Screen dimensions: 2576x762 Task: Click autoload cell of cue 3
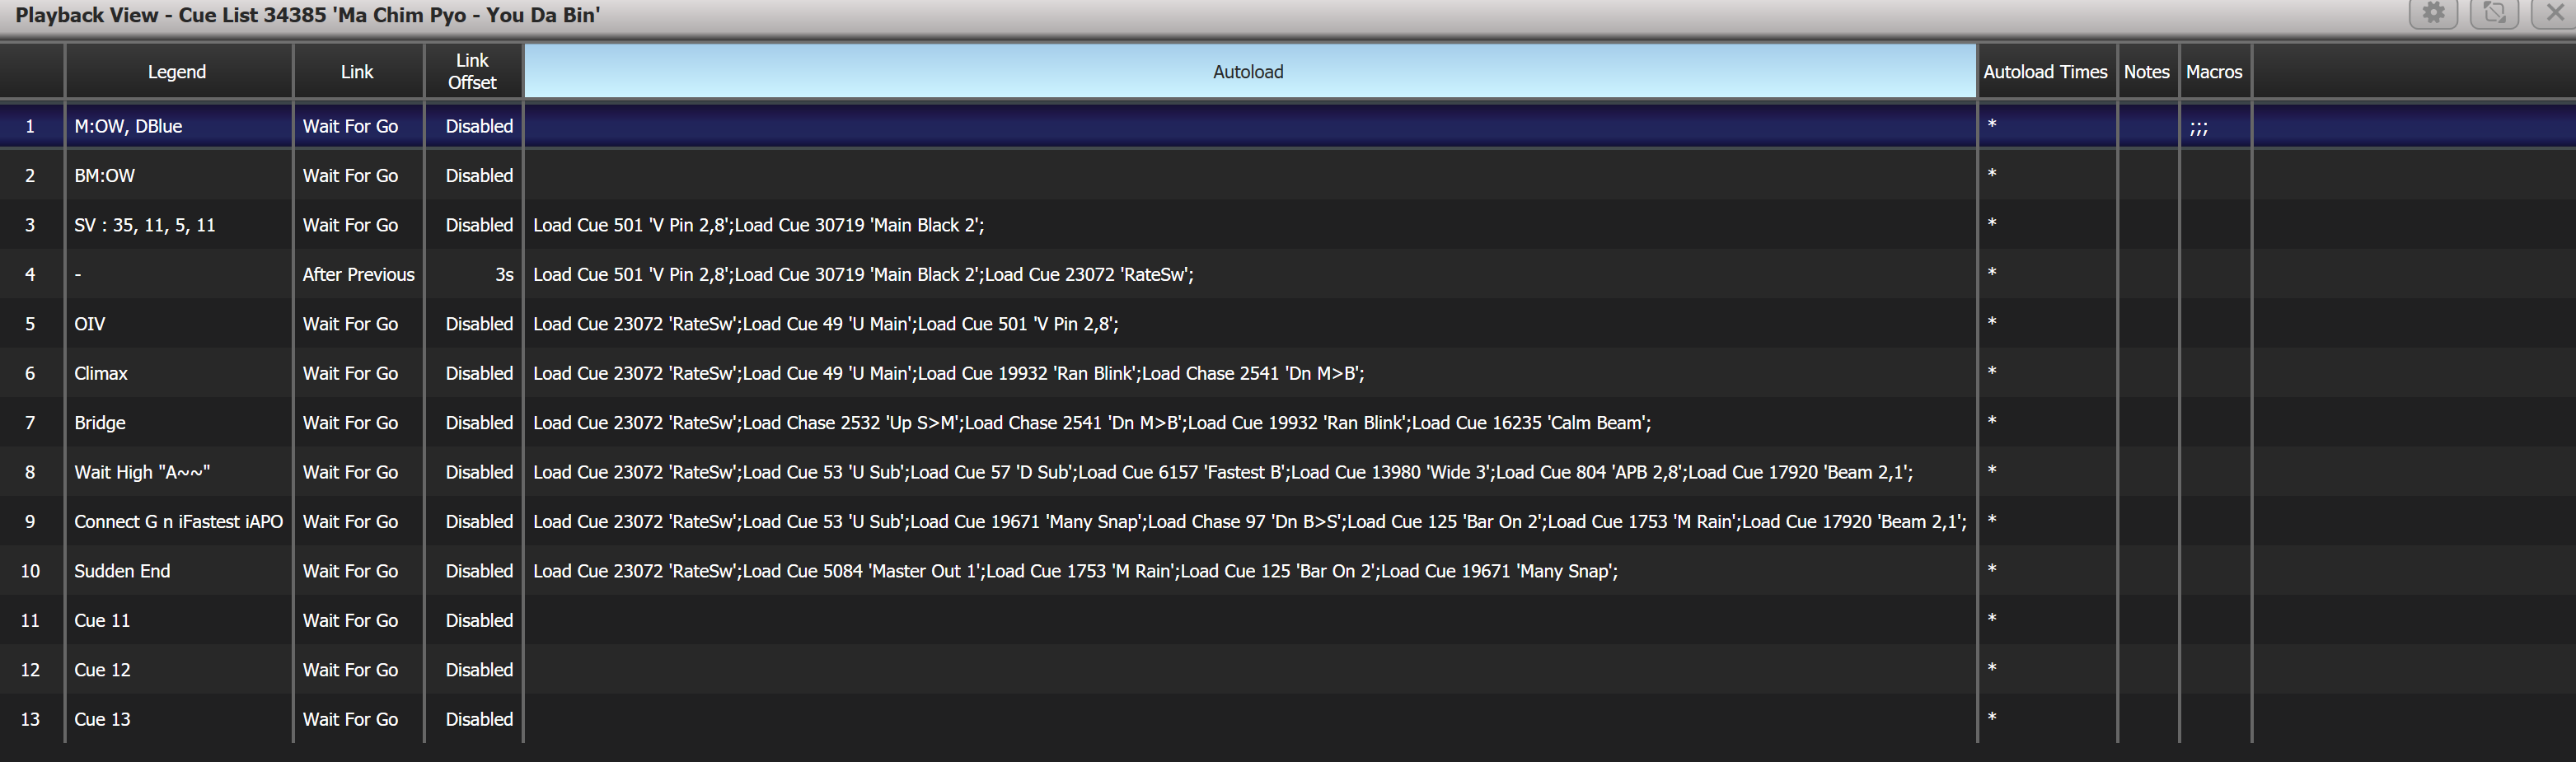pos(1250,225)
